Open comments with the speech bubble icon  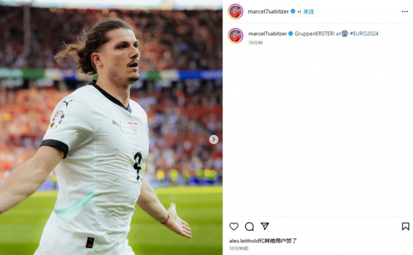(x=249, y=226)
